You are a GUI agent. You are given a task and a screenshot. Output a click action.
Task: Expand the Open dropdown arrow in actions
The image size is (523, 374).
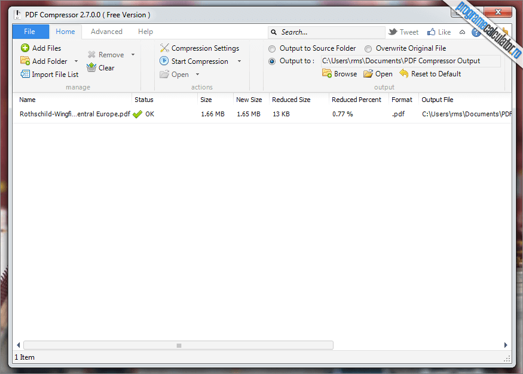[197, 74]
